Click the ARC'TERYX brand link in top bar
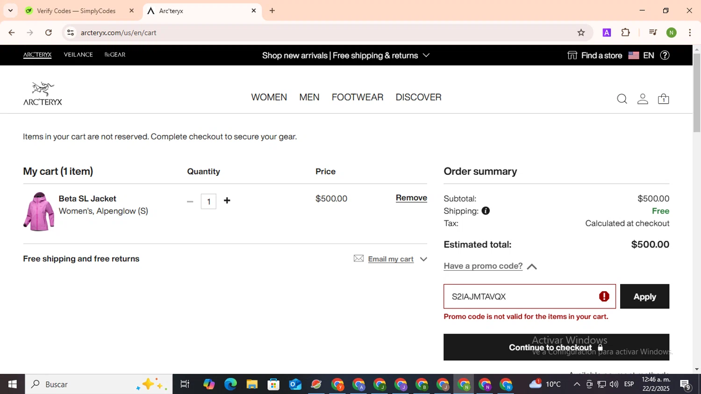This screenshot has width=701, height=394. [x=37, y=55]
